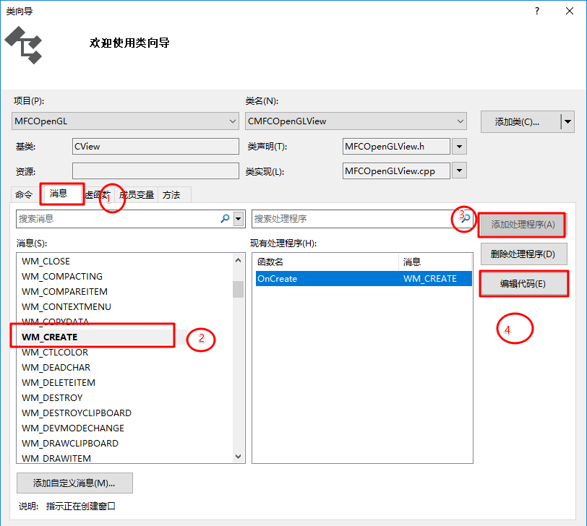Open help via the question mark icon
This screenshot has width=587, height=526.
click(x=536, y=11)
